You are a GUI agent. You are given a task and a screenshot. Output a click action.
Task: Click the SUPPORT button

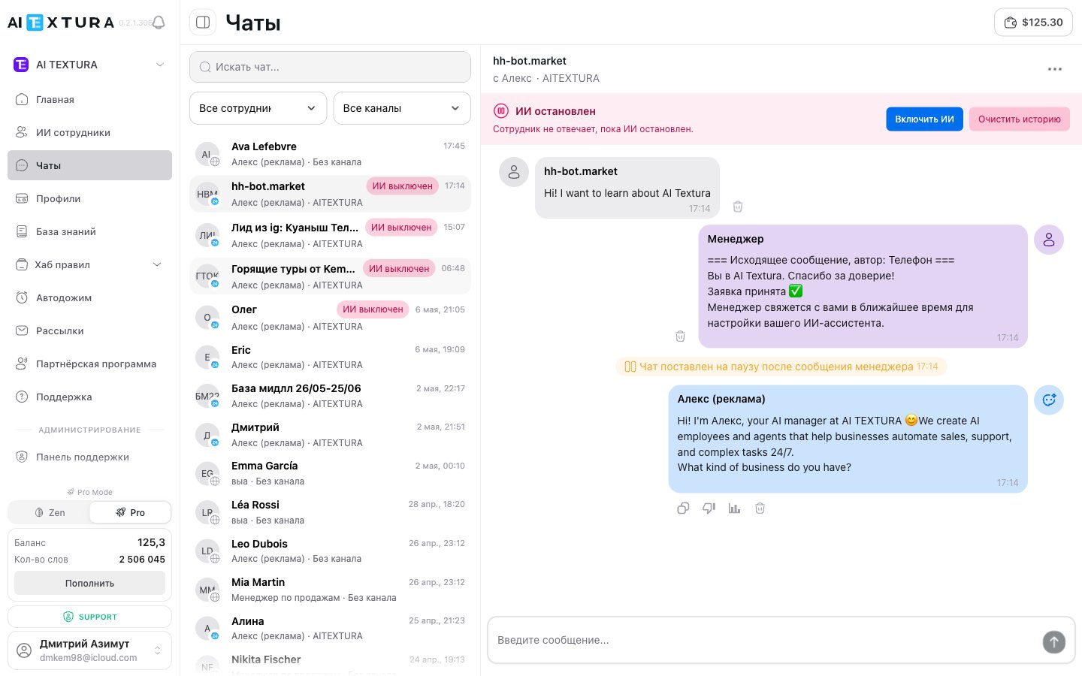point(89,617)
